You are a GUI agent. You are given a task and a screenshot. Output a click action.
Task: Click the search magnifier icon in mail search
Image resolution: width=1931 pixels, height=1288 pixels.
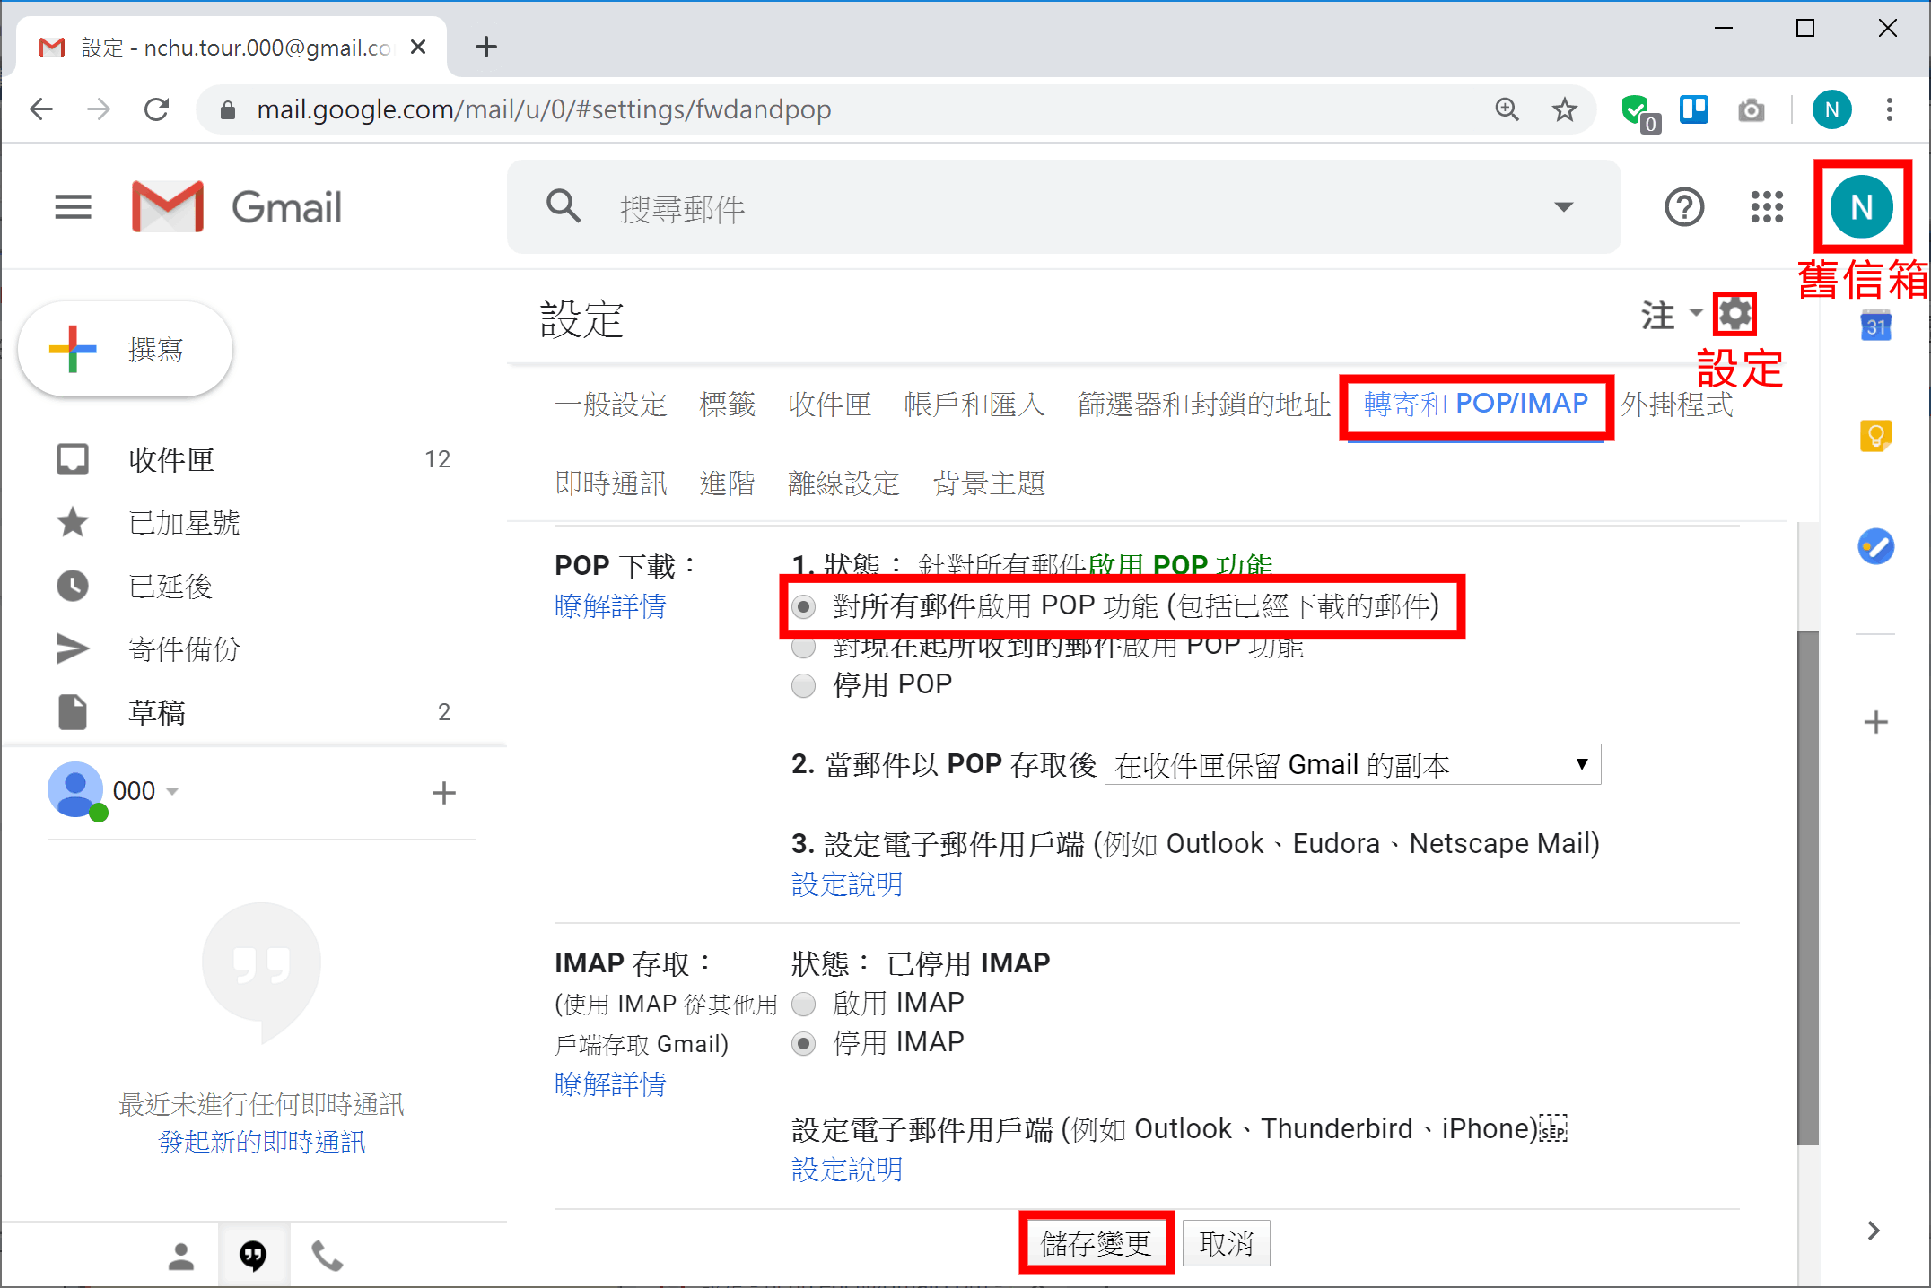pos(564,206)
